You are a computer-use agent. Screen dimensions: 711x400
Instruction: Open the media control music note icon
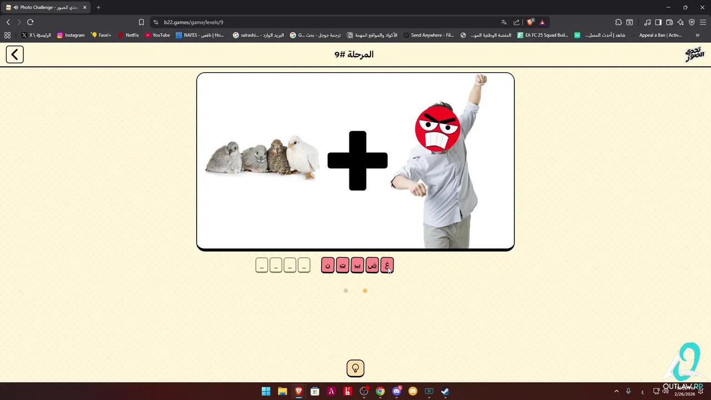pos(647,22)
